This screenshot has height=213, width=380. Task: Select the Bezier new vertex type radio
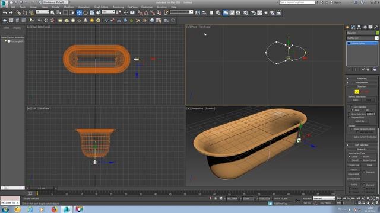pos(362,157)
